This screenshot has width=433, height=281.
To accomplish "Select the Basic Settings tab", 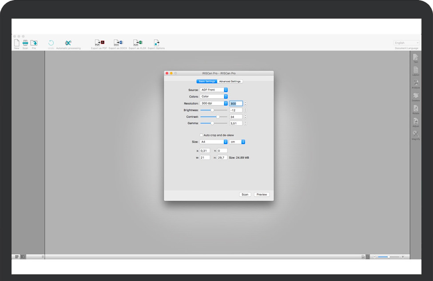I will 207,82.
